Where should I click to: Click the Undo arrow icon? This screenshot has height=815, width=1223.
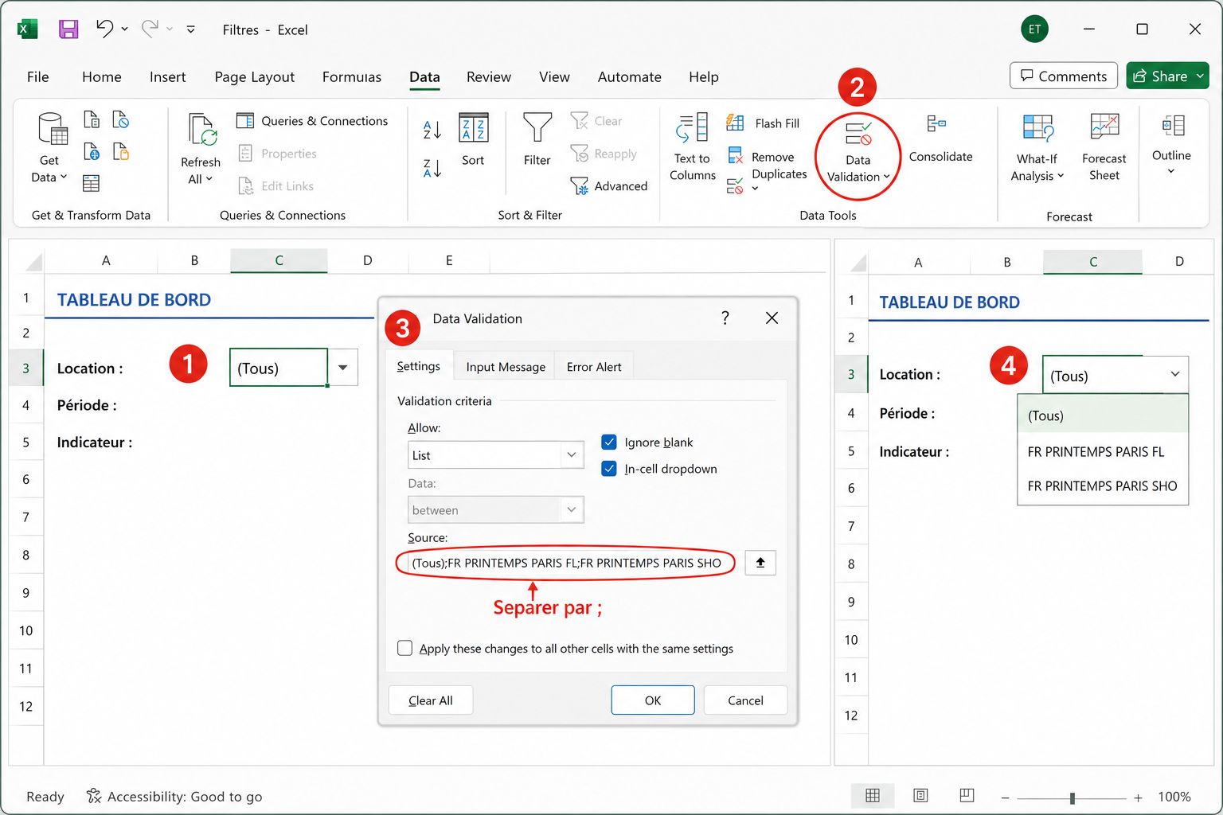105,29
